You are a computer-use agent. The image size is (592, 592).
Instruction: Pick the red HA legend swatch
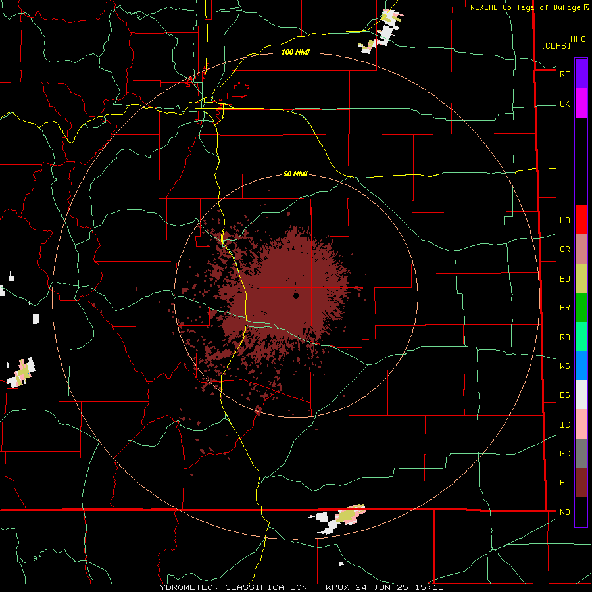coord(581,220)
